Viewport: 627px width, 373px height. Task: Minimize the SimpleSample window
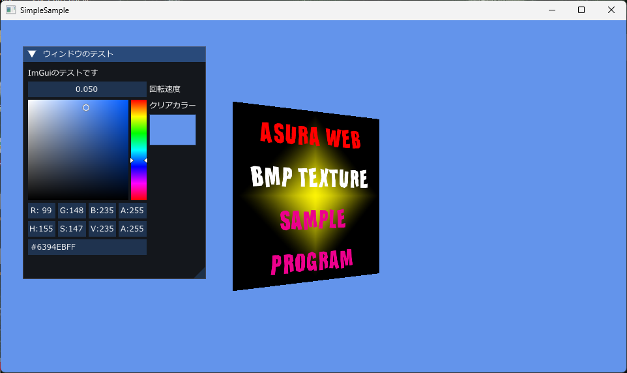551,10
